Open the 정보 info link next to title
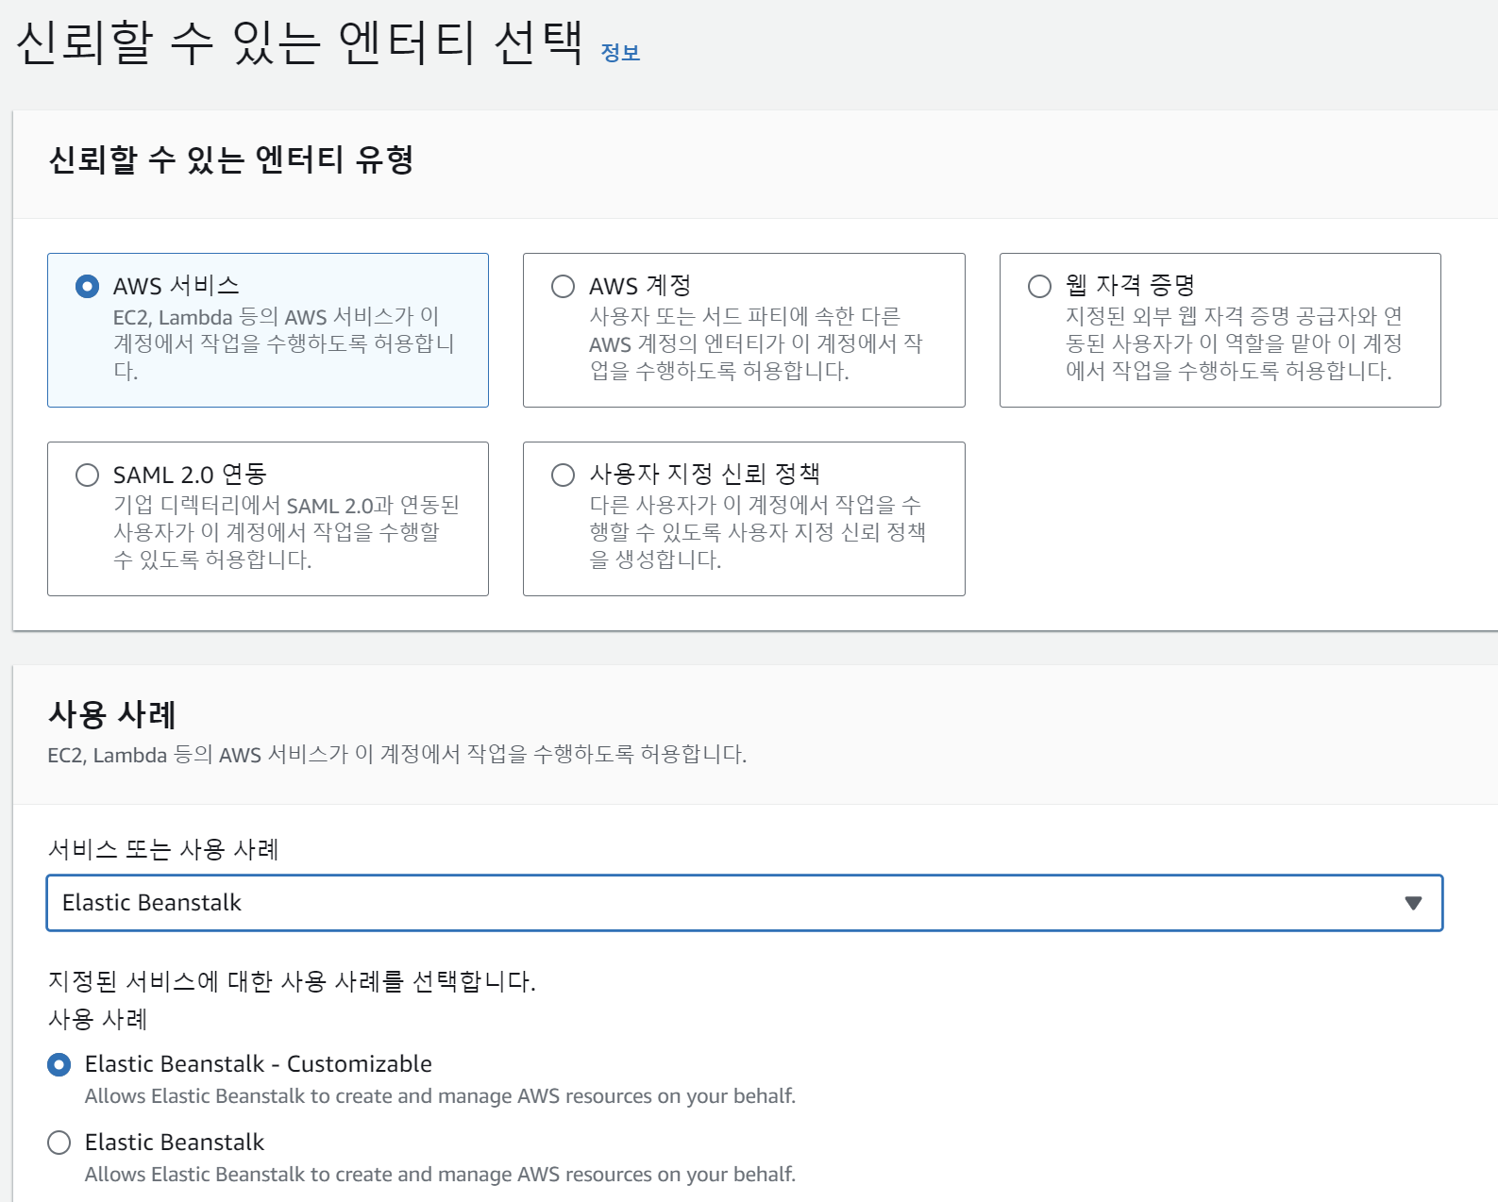Screen dimensions: 1498x1202 (620, 53)
